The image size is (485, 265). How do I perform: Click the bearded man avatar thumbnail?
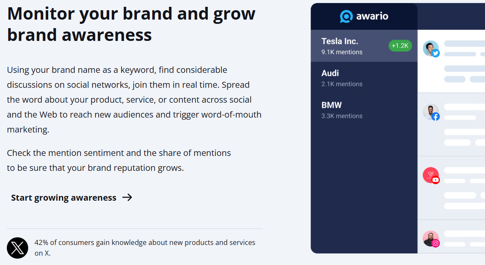[430, 238]
